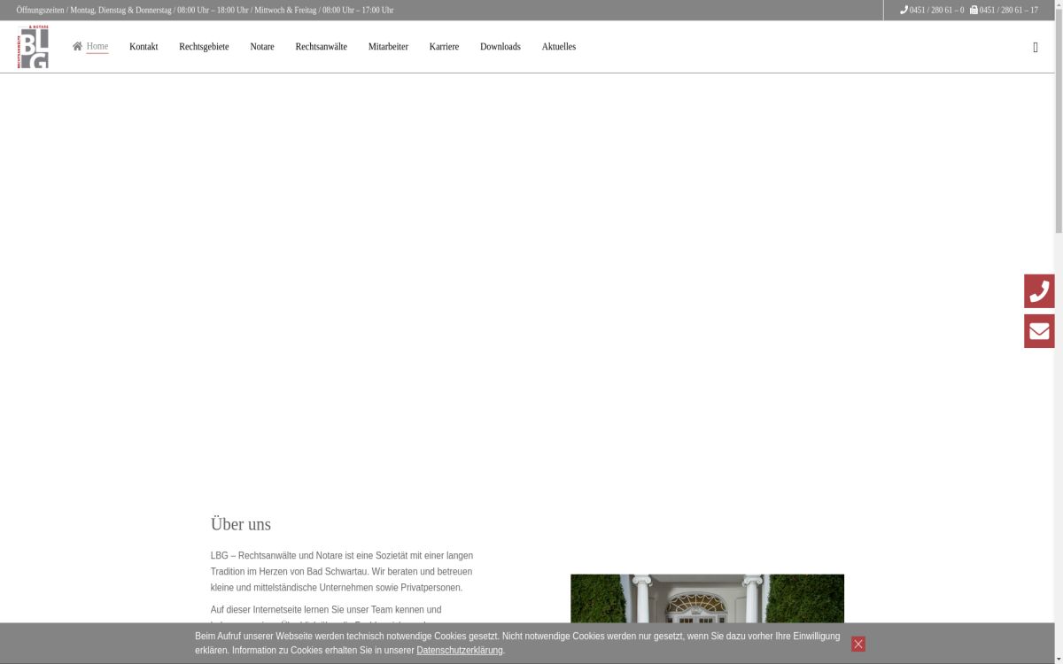Click the red envelope floating button
The height and width of the screenshot is (664, 1063).
(x=1039, y=331)
